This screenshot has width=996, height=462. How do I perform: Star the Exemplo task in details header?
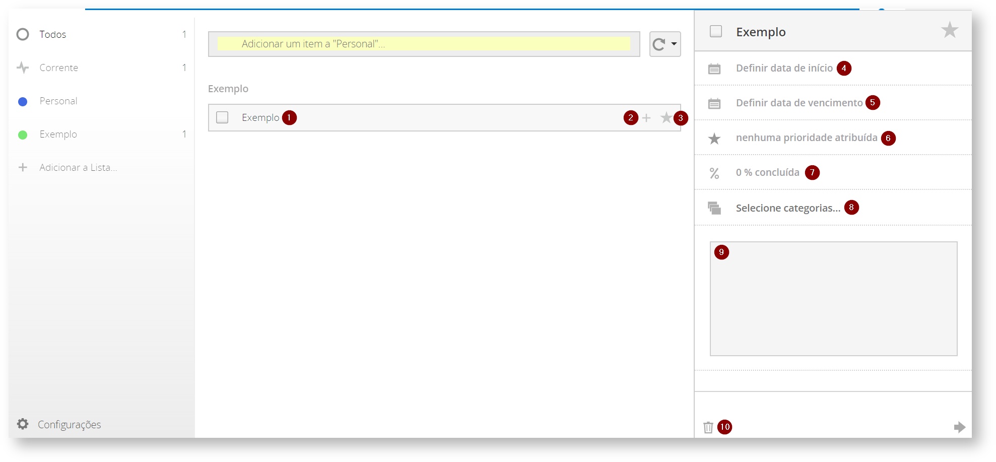click(949, 31)
